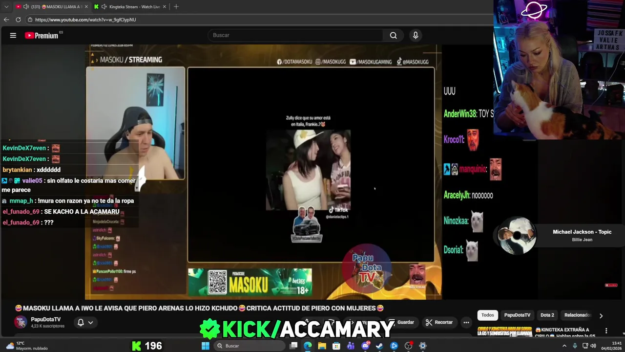Open the Settings gear on the taskbar

click(x=423, y=346)
